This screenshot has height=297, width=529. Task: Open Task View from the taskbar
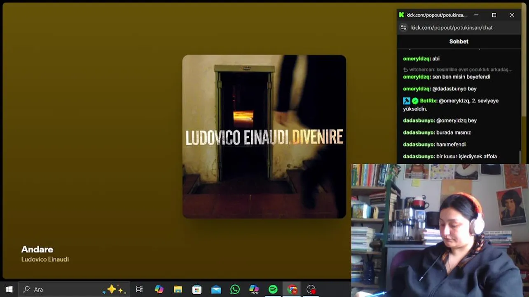click(x=139, y=289)
